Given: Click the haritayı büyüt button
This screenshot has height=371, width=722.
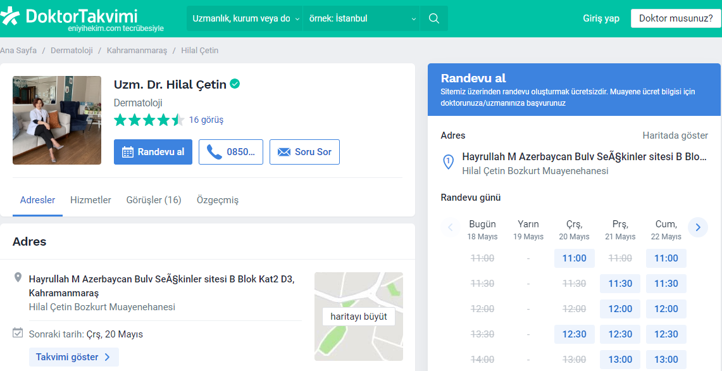Looking at the screenshot, I should (359, 317).
